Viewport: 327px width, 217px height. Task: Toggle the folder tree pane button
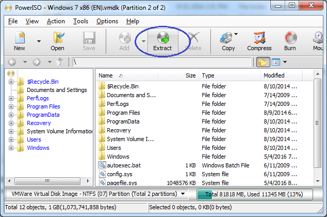click(263, 62)
